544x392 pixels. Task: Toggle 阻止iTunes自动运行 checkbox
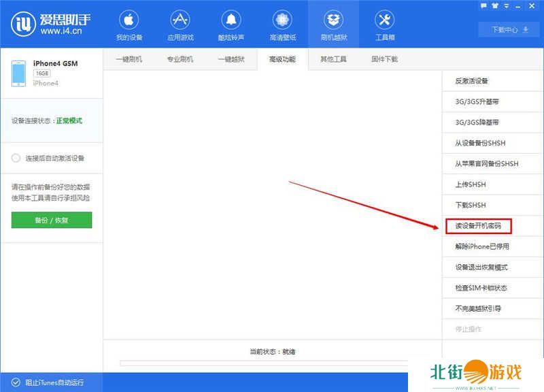click(x=16, y=382)
